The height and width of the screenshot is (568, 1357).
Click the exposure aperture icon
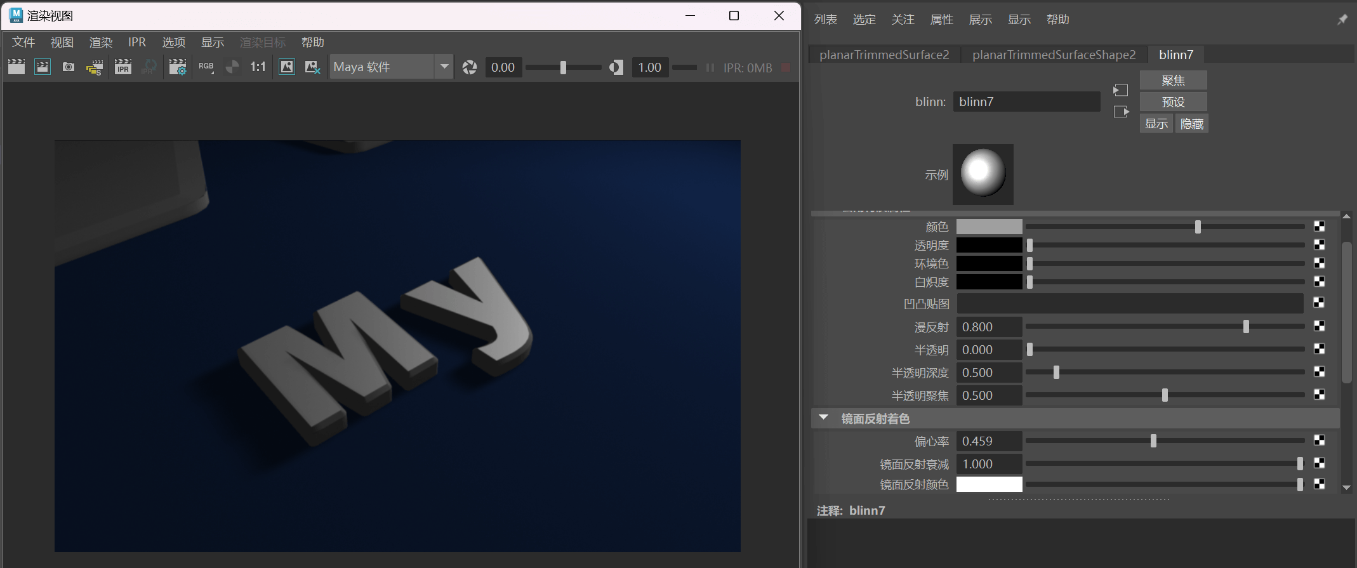pos(470,67)
